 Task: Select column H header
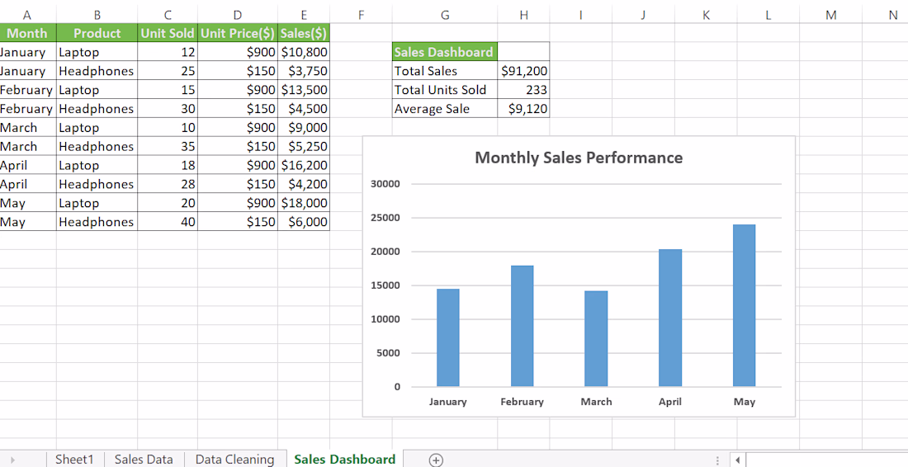point(523,15)
